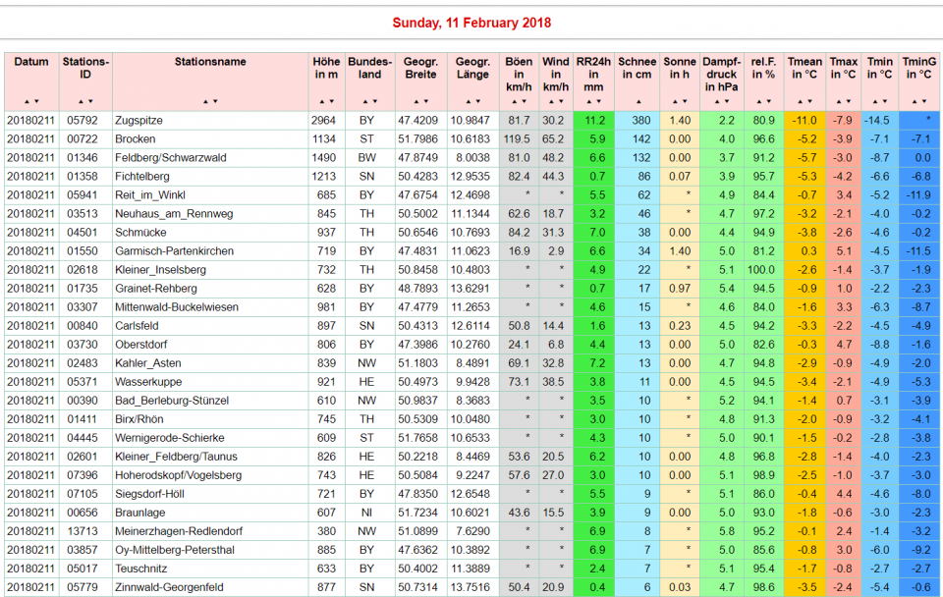
Task: Click descending arrow under Geogr. Breite
Action: (427, 101)
